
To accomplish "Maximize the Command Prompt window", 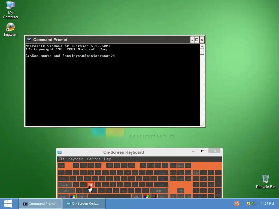I will [197, 40].
